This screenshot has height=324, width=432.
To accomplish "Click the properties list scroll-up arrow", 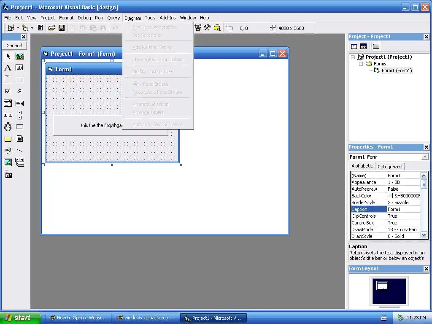I will pos(424,175).
